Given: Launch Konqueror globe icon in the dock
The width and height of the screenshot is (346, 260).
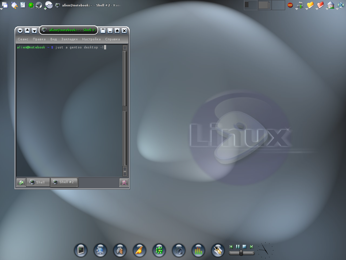Looking at the screenshot, I should [x=100, y=251].
